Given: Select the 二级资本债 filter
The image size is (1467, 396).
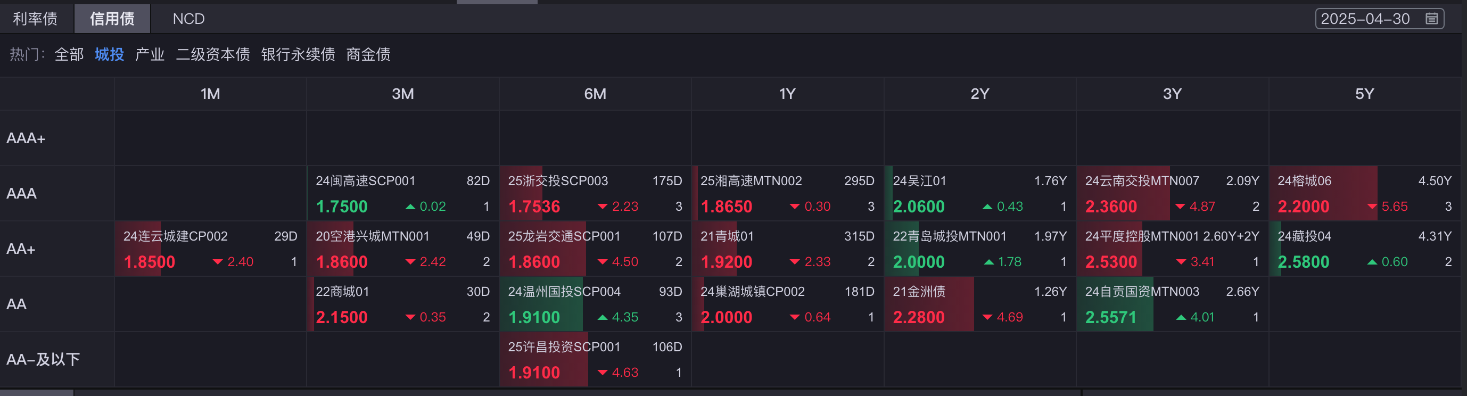Looking at the screenshot, I should tap(212, 55).
